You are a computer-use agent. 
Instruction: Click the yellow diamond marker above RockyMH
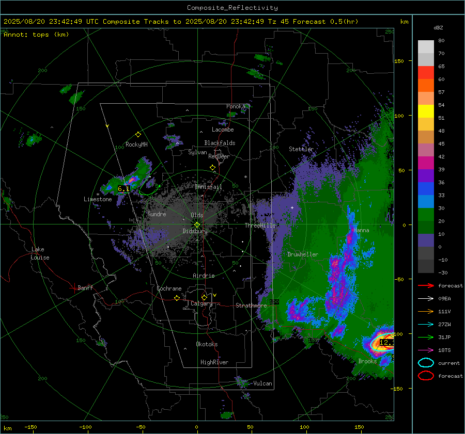click(138, 135)
